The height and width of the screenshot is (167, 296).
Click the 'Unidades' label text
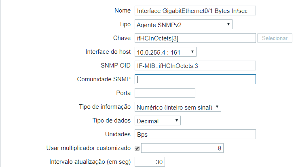117,134
